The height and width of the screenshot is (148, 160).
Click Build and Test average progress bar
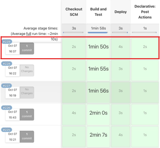coord(98,33)
